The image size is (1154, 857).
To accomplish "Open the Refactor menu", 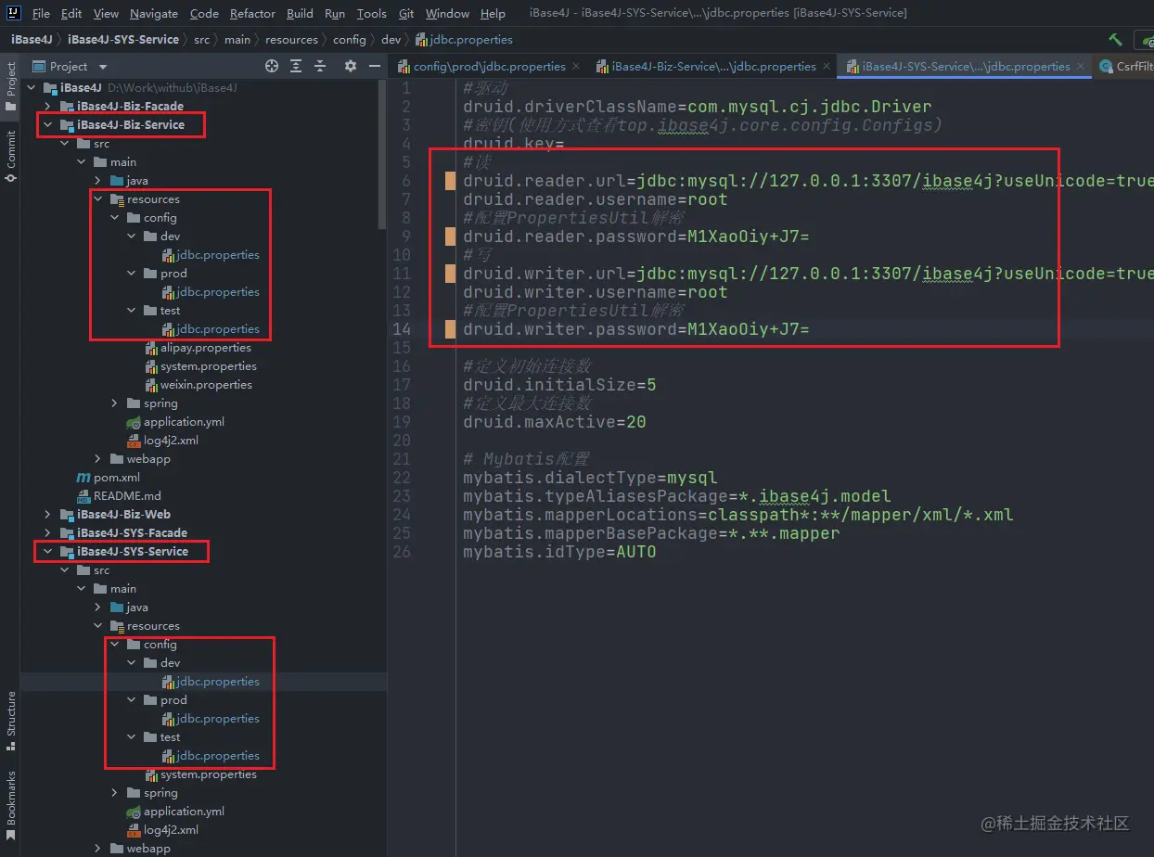I will click(252, 13).
